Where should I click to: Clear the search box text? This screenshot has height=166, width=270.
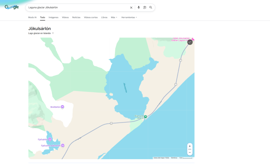coord(131,8)
